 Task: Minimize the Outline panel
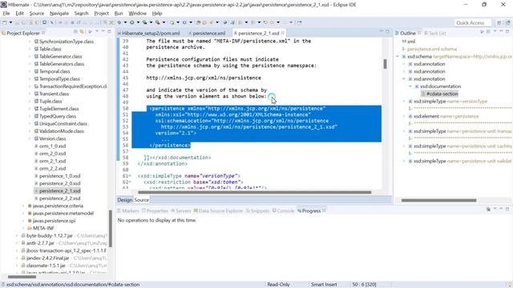501,31
